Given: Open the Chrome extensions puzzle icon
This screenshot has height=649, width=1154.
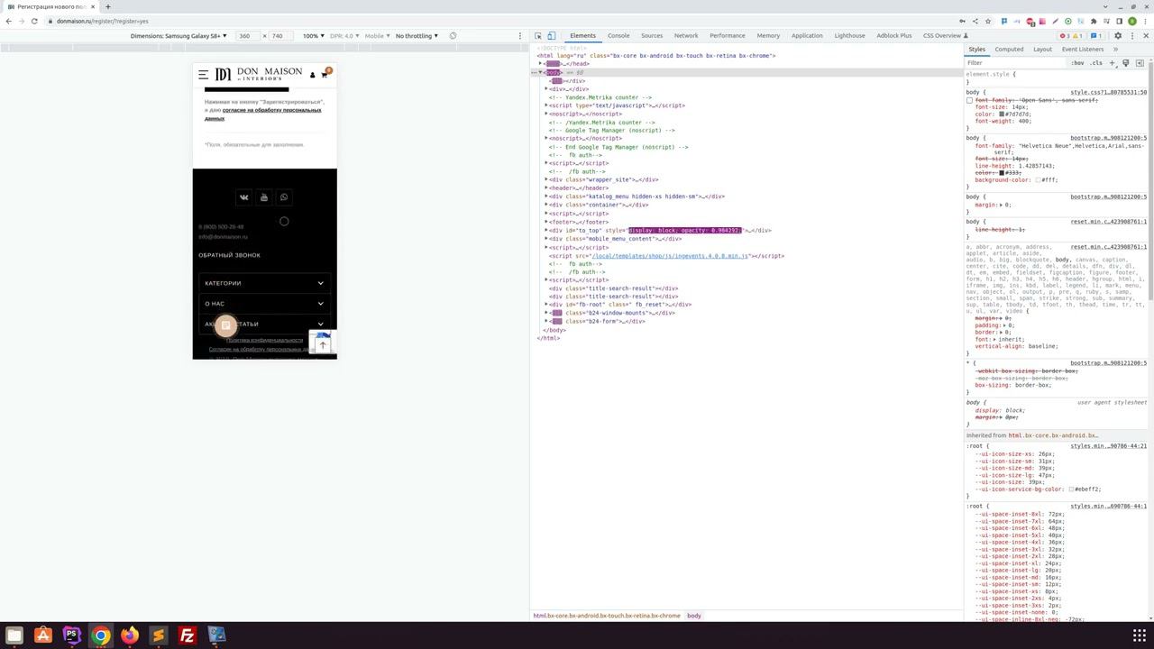Looking at the screenshot, I should pos(1094,21).
